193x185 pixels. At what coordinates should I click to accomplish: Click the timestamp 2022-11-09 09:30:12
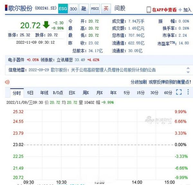pos(35,42)
